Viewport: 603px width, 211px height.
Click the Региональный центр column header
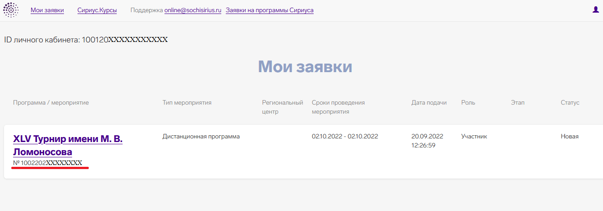point(283,107)
